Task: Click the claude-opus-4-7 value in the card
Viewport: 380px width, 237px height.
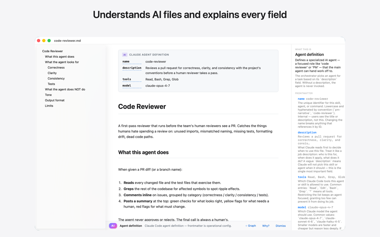Action: click(157, 86)
